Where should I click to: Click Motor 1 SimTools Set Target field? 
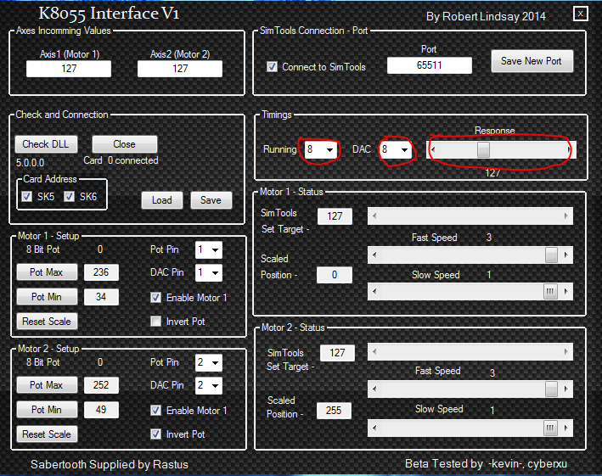click(335, 216)
